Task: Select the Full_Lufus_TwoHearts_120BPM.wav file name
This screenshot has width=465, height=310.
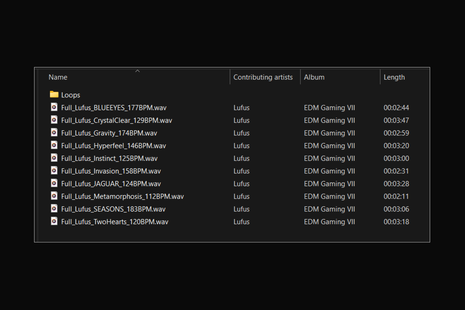Action: (x=115, y=222)
